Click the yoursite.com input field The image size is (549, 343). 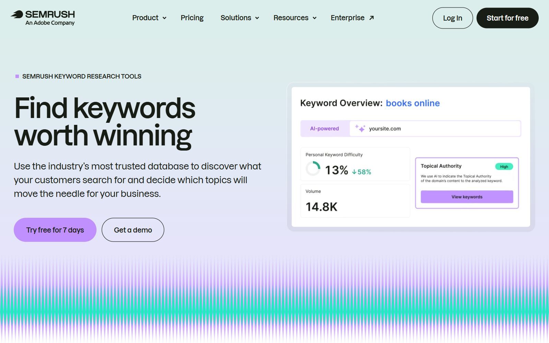point(435,129)
